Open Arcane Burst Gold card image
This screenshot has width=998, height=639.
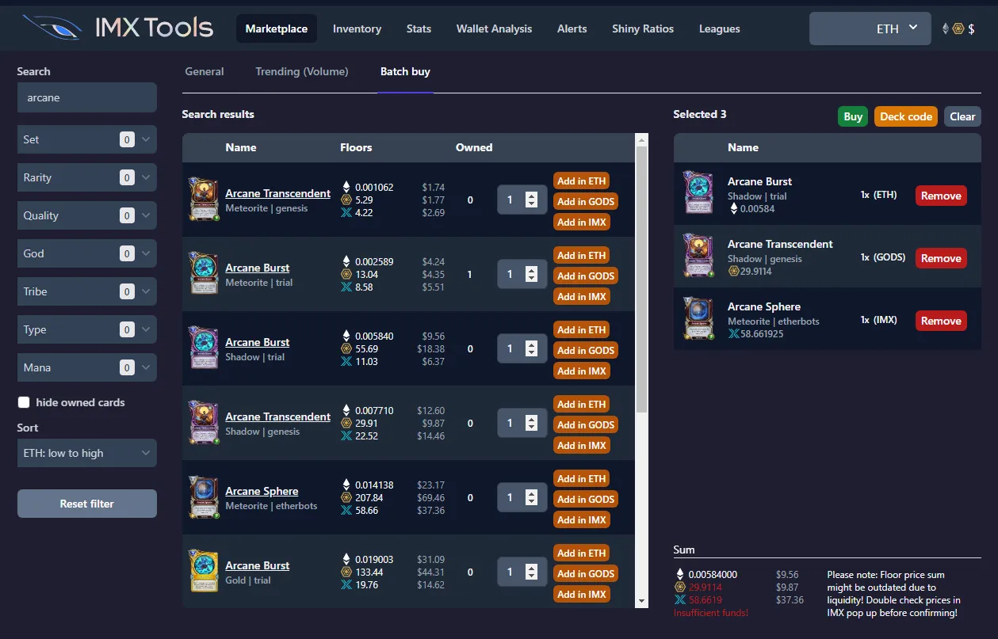(x=204, y=572)
